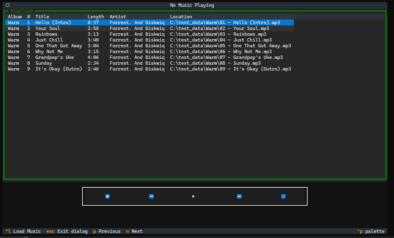The width and height of the screenshot is (394, 238).
Task: Choose the track Just Chill
Action: [x=49, y=40]
